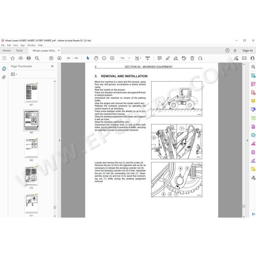Viewport: 256px width, 256px height.
Task: Expand the right pane arrow at bottom
Action: (x=253, y=214)
